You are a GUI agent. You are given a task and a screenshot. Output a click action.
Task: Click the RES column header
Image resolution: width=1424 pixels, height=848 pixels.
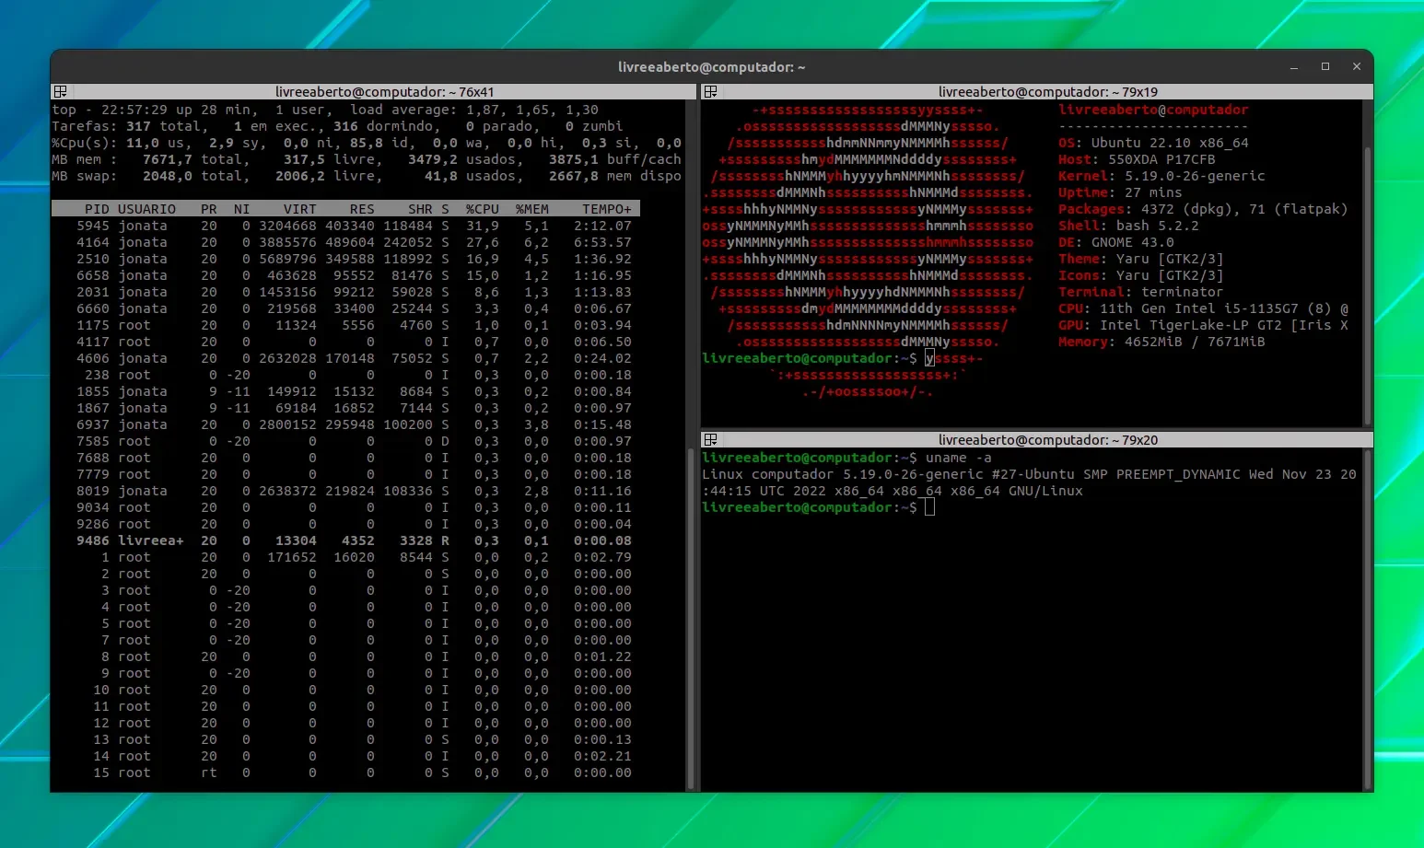362,209
